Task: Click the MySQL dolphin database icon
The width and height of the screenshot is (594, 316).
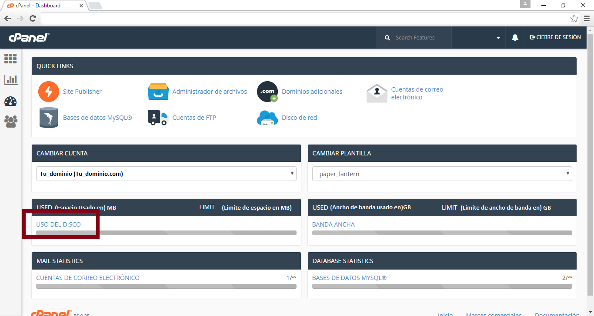Action: 48,118
